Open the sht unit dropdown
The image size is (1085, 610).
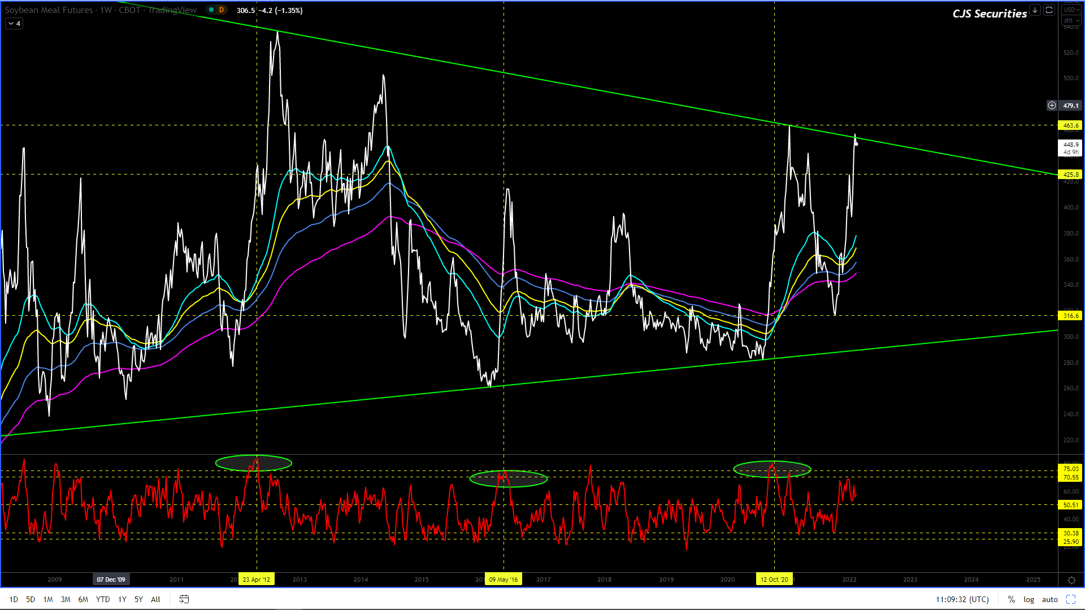coord(1071,20)
